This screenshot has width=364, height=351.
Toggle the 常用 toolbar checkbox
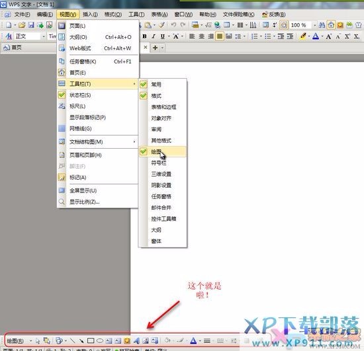pyautogui.click(x=163, y=85)
